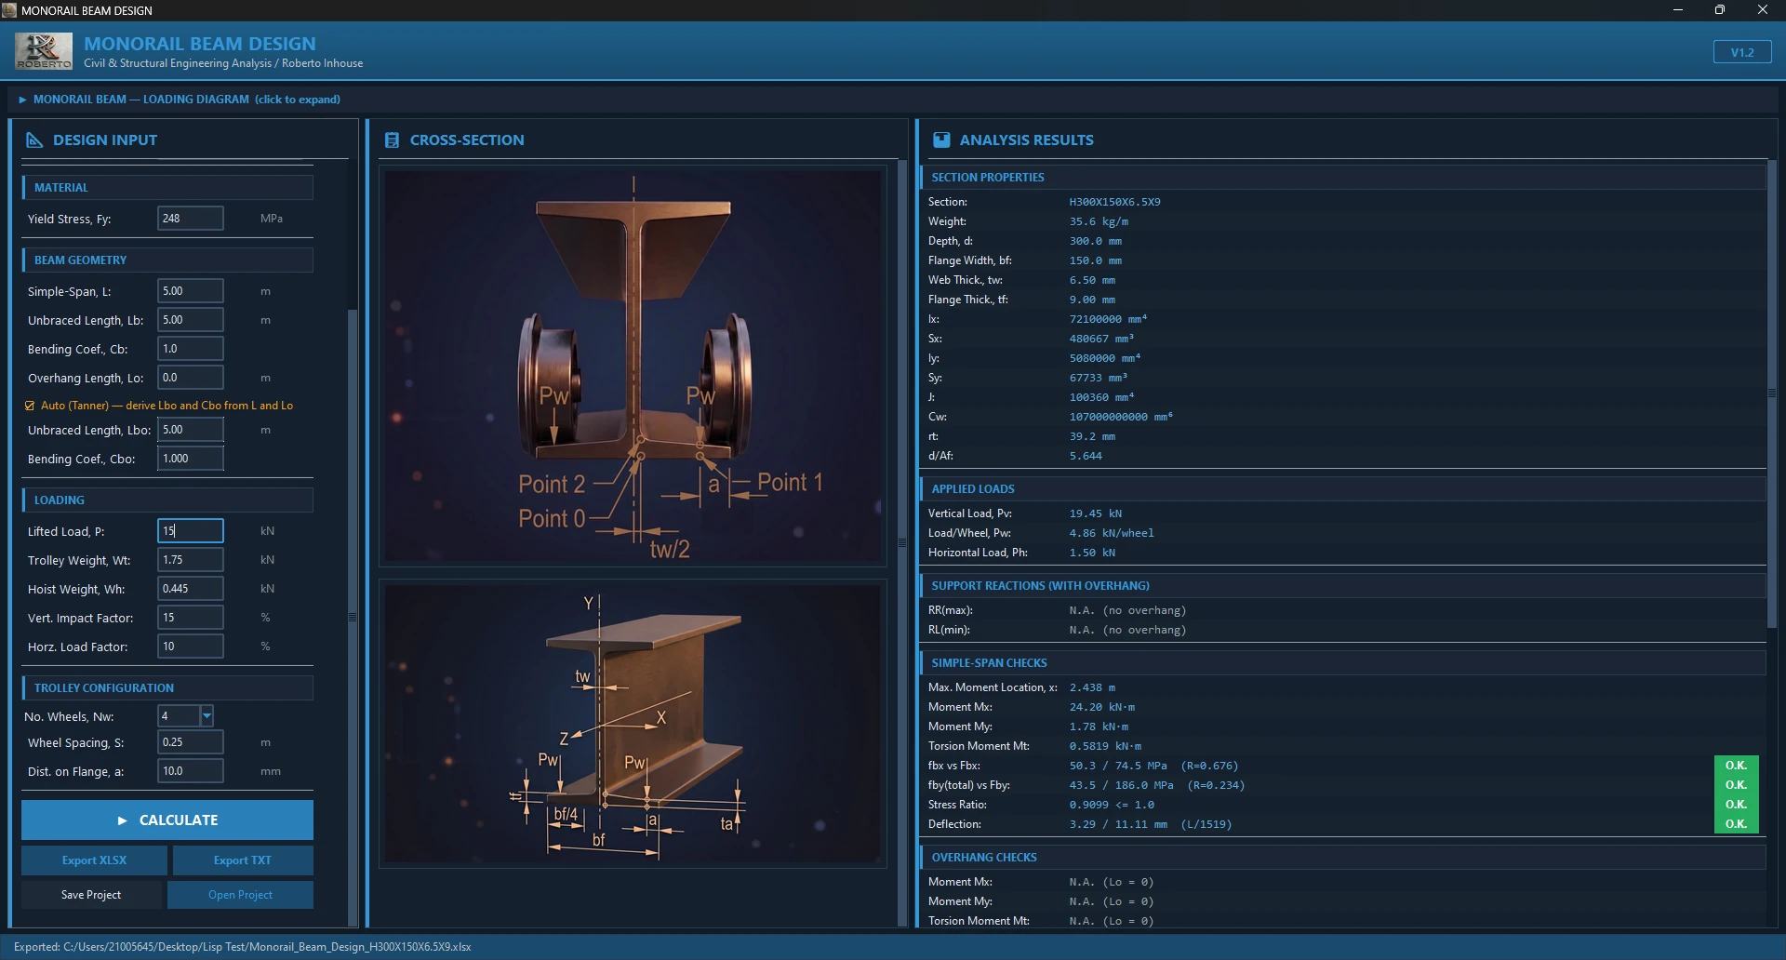1786x960 pixels.
Task: Click the Overhang Length Lo field
Action: [191, 378]
